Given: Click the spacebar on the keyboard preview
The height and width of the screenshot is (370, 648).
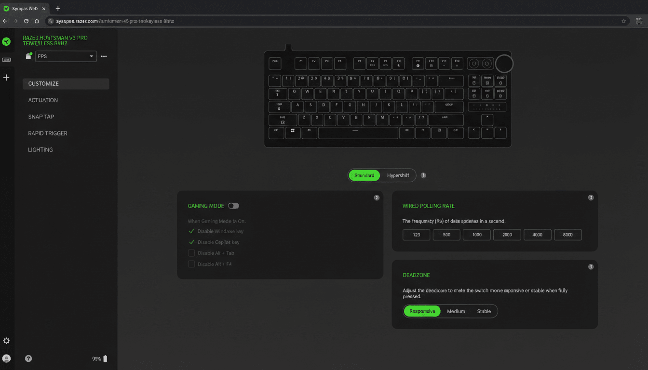Looking at the screenshot, I should coord(358,132).
